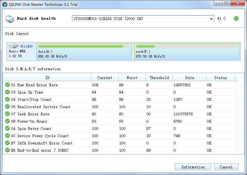
Task: Click the data(D:) usage bar
Action: pos(84,46)
